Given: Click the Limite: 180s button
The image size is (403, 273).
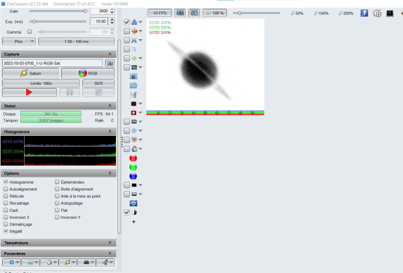Looking at the screenshot, I should tap(41, 83).
